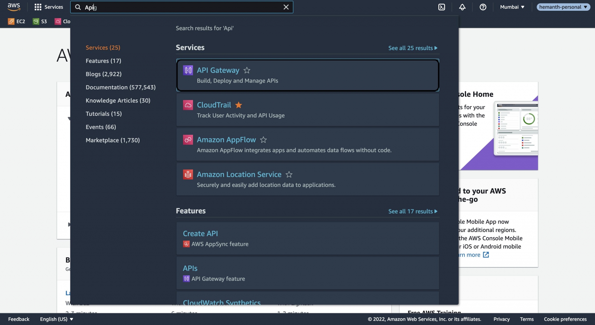Open the Mumbai region selector

coord(512,7)
